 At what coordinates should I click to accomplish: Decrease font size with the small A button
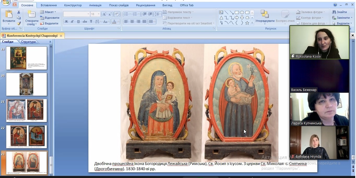pos(110,14)
